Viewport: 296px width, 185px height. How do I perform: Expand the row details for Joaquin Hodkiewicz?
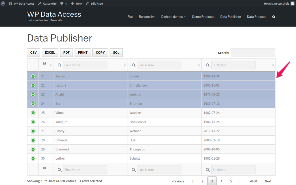[33, 122]
